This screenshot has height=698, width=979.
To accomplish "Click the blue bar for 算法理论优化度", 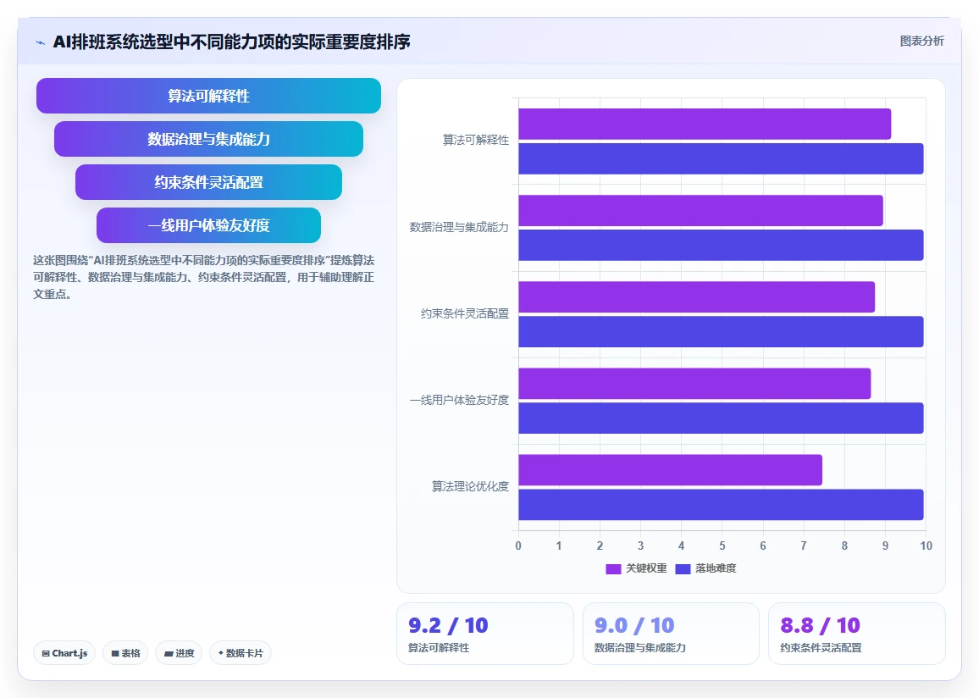I will click(721, 505).
